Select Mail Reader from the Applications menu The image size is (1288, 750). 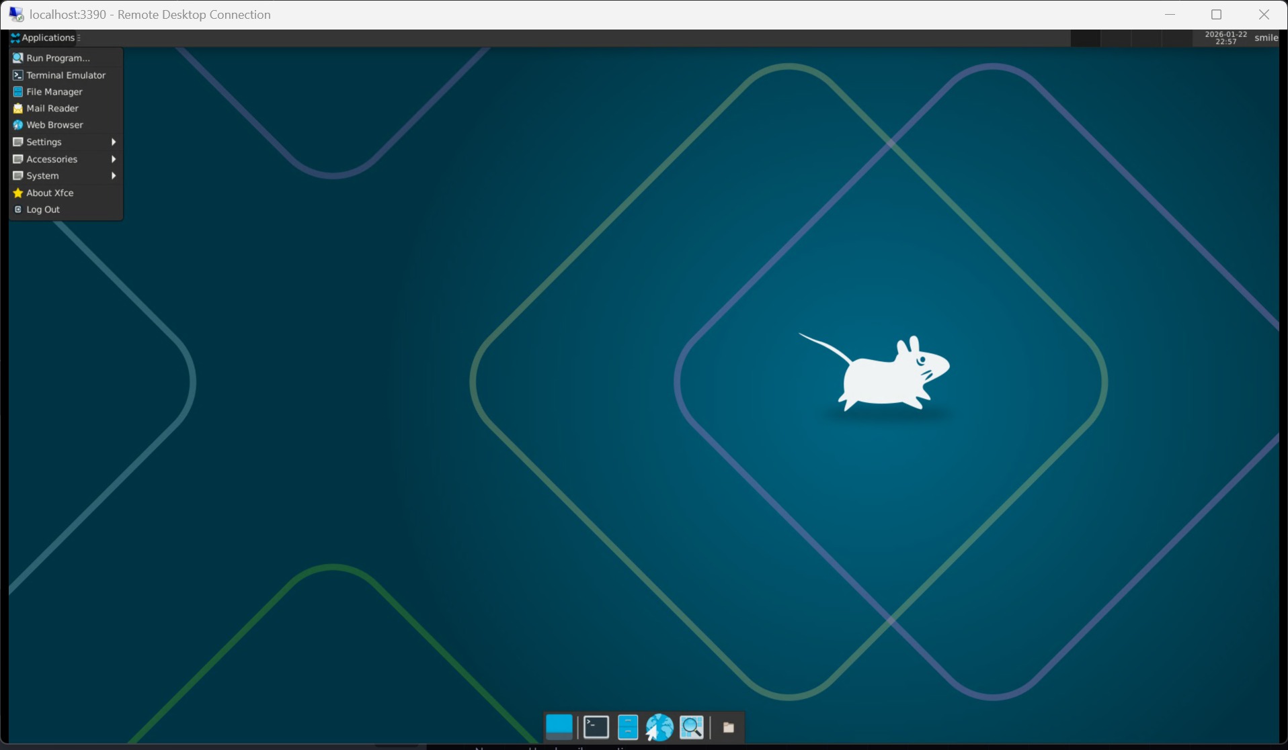pyautogui.click(x=51, y=107)
